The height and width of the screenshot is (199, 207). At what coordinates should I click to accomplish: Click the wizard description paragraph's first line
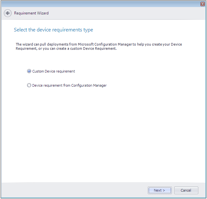99,44
